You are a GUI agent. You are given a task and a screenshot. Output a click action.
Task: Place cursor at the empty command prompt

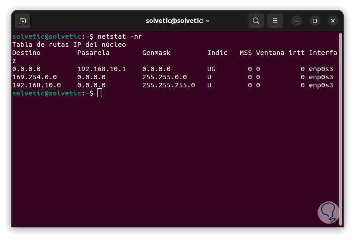[x=100, y=93]
